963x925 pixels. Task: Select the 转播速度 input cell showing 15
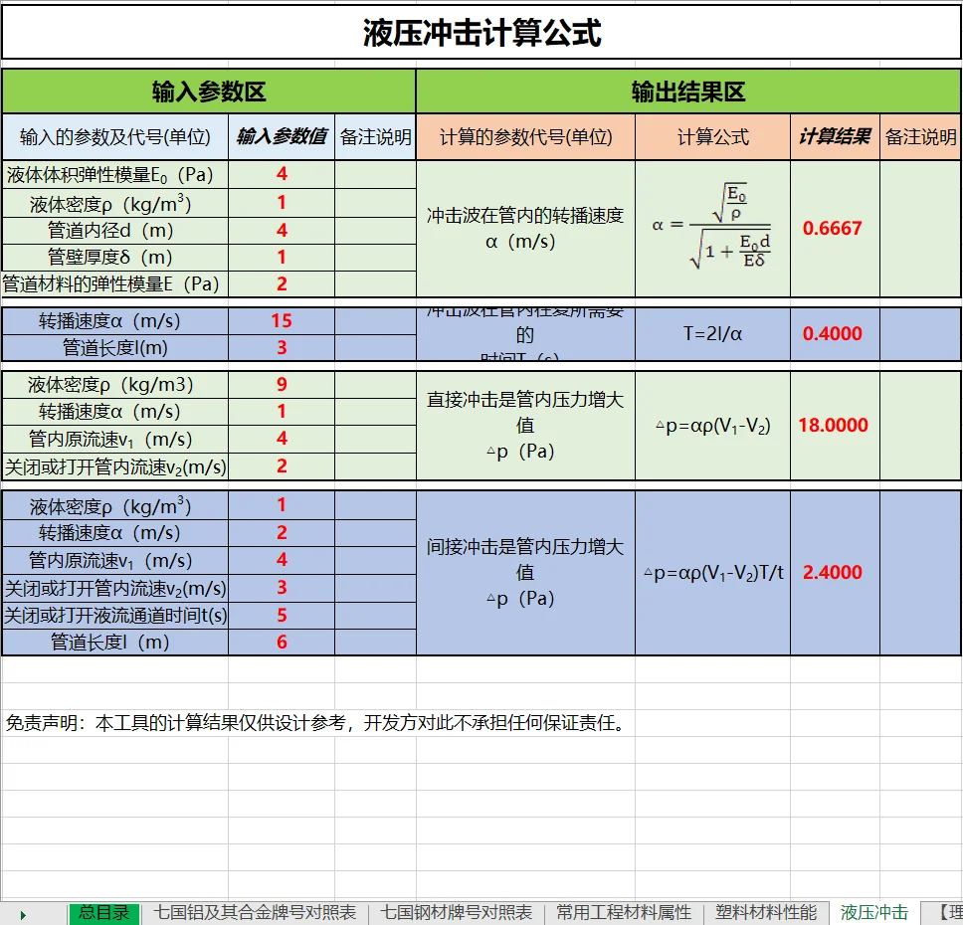click(283, 320)
